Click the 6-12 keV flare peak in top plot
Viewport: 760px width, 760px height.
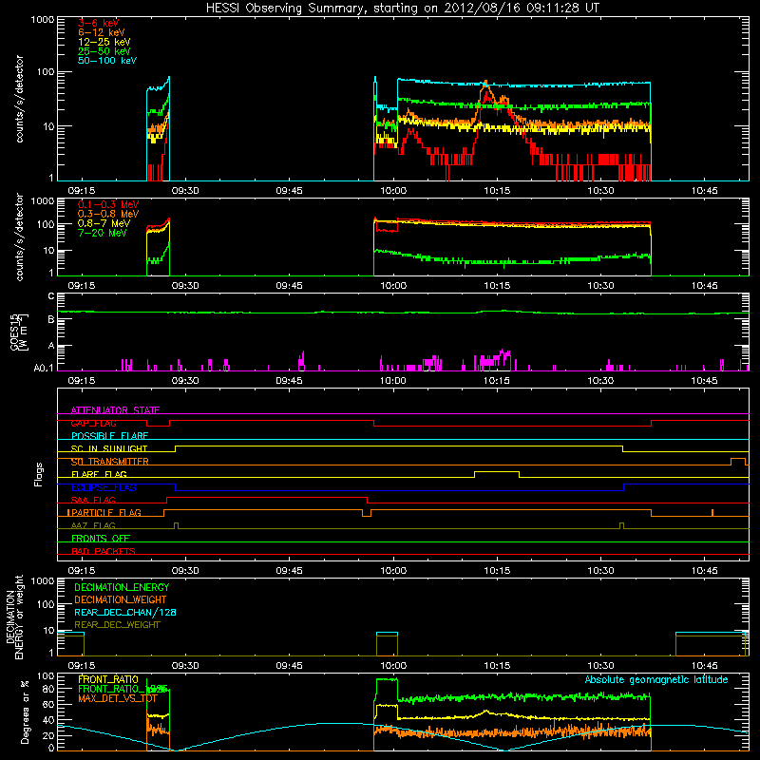[485, 83]
